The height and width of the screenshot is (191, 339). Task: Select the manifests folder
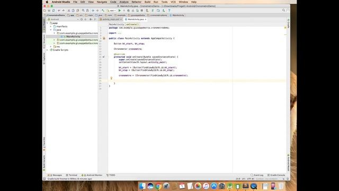tap(62, 27)
